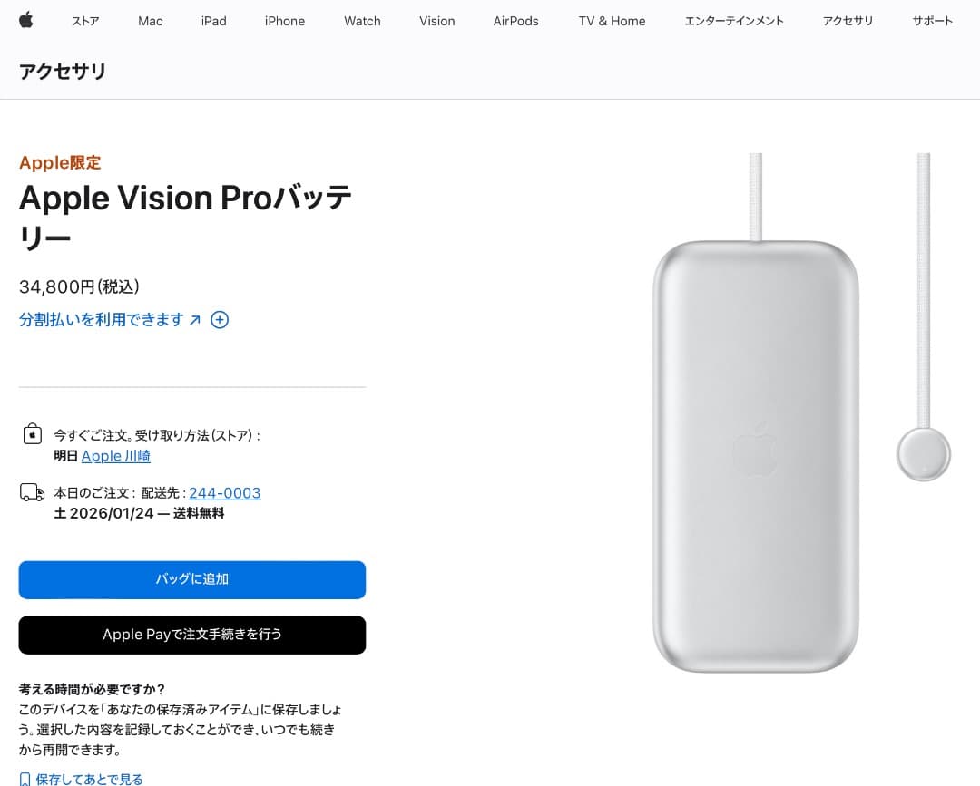Click the Apple logo in the navigation bar

pyautogui.click(x=26, y=21)
